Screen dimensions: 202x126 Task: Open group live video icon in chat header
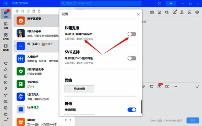[x=152, y=12]
